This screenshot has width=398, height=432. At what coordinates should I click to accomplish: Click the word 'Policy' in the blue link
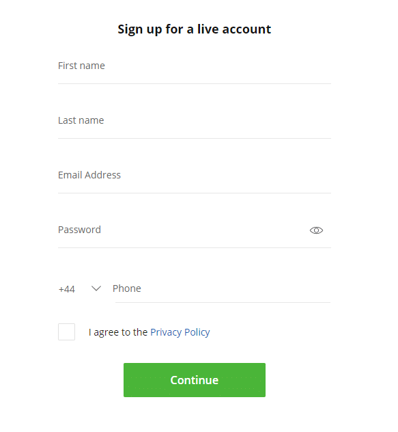pyautogui.click(x=197, y=332)
